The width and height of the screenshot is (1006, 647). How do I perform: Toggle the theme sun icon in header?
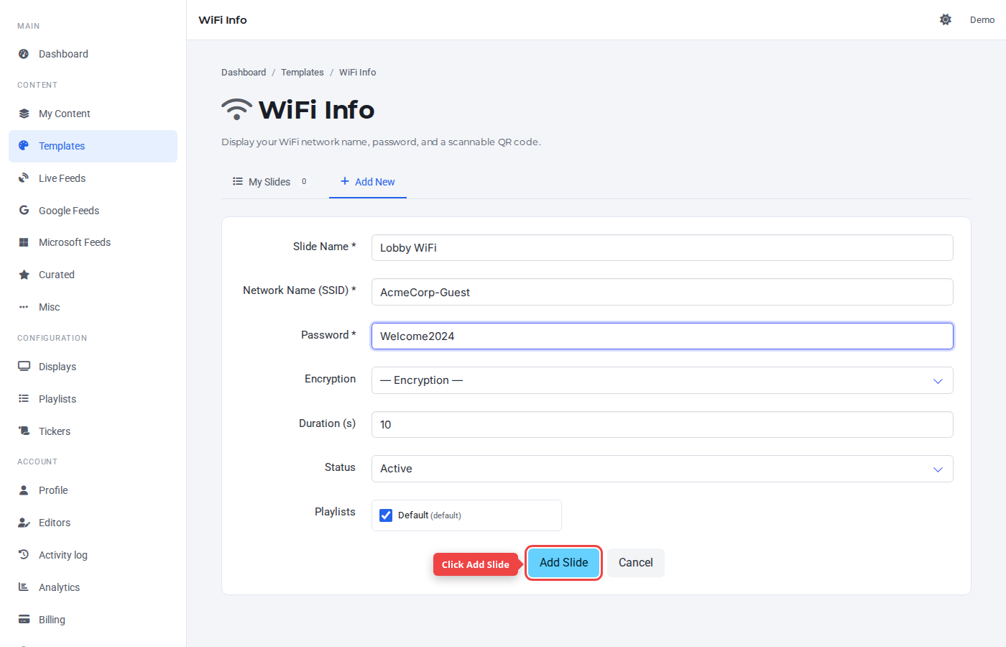[x=946, y=19]
